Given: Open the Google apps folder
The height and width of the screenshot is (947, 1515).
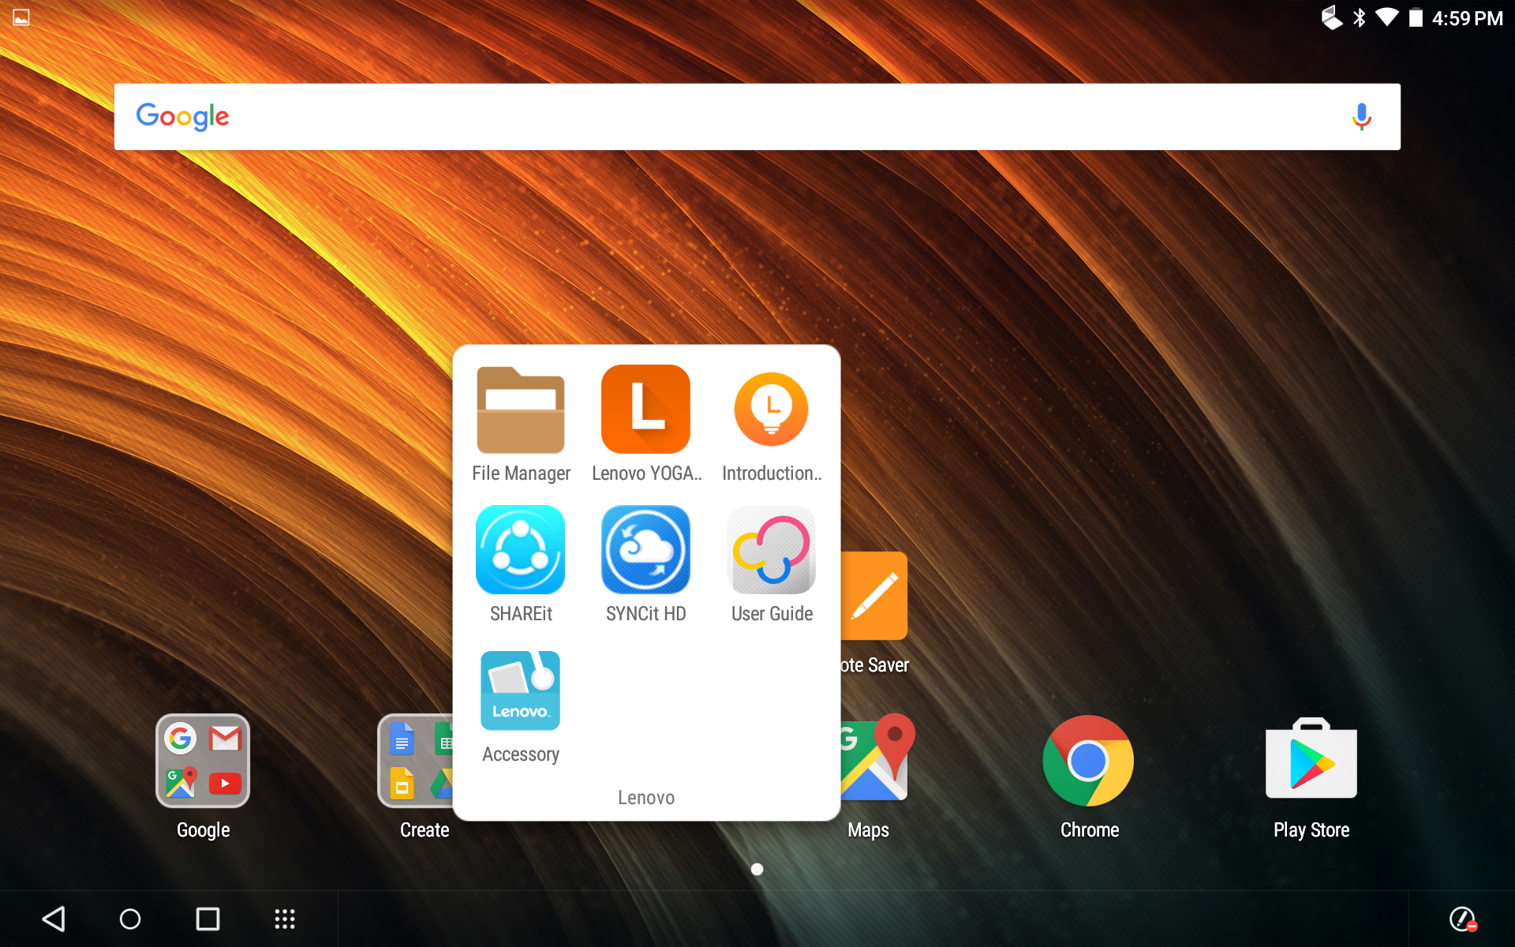Looking at the screenshot, I should coord(203,761).
